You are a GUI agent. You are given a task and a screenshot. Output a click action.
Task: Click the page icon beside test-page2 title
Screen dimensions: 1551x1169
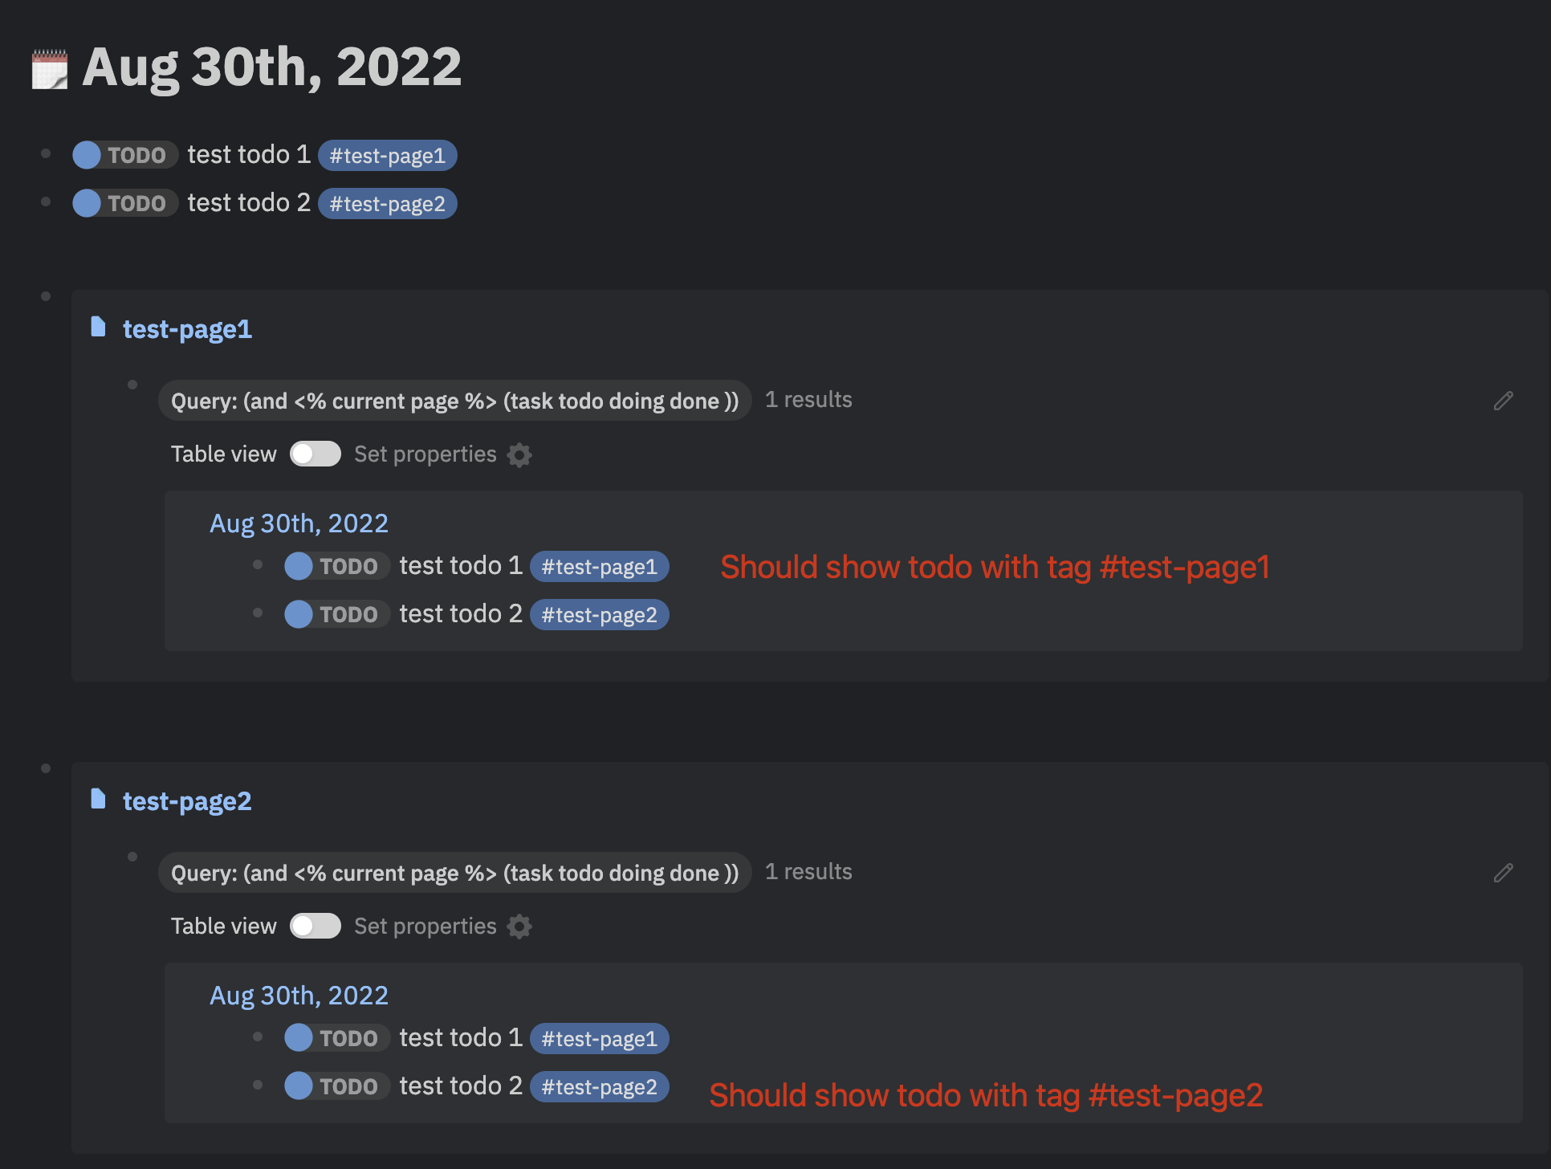click(x=98, y=800)
